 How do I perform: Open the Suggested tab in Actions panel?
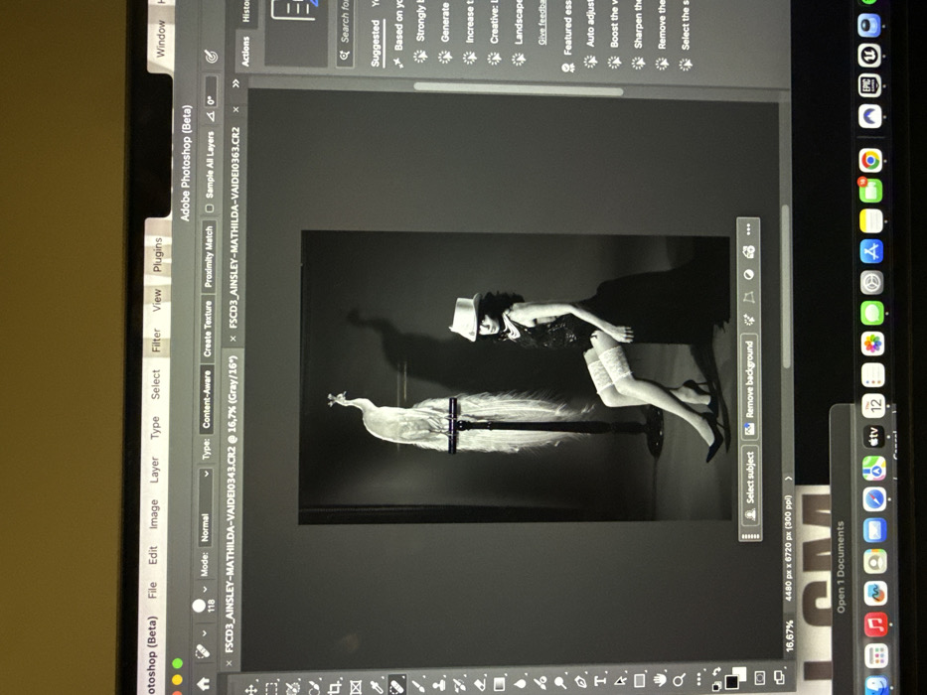[x=376, y=43]
